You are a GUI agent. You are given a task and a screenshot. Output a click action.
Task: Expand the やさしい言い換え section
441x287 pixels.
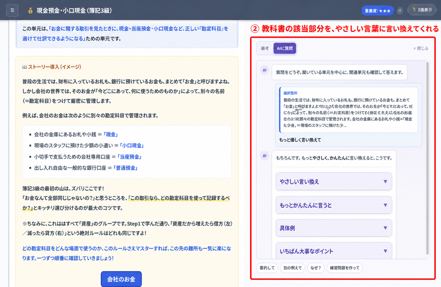pos(334,181)
